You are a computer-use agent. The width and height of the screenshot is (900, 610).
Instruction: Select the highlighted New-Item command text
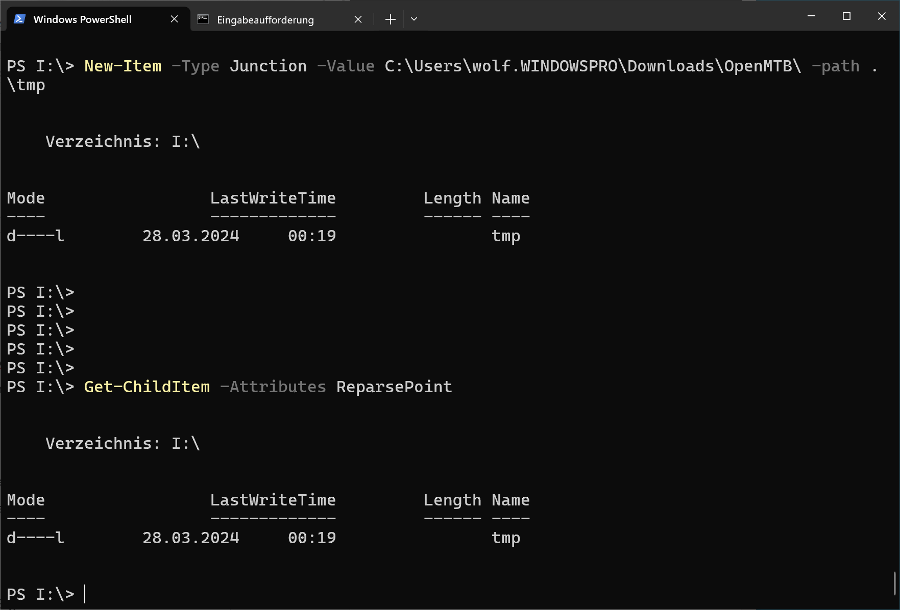click(x=123, y=66)
